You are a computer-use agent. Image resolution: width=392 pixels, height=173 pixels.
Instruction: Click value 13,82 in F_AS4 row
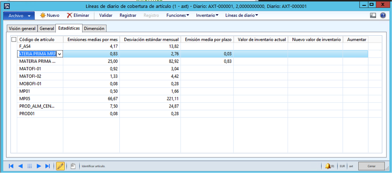(173, 46)
